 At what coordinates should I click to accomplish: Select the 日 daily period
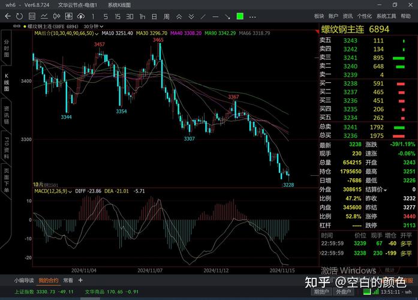(154, 16)
